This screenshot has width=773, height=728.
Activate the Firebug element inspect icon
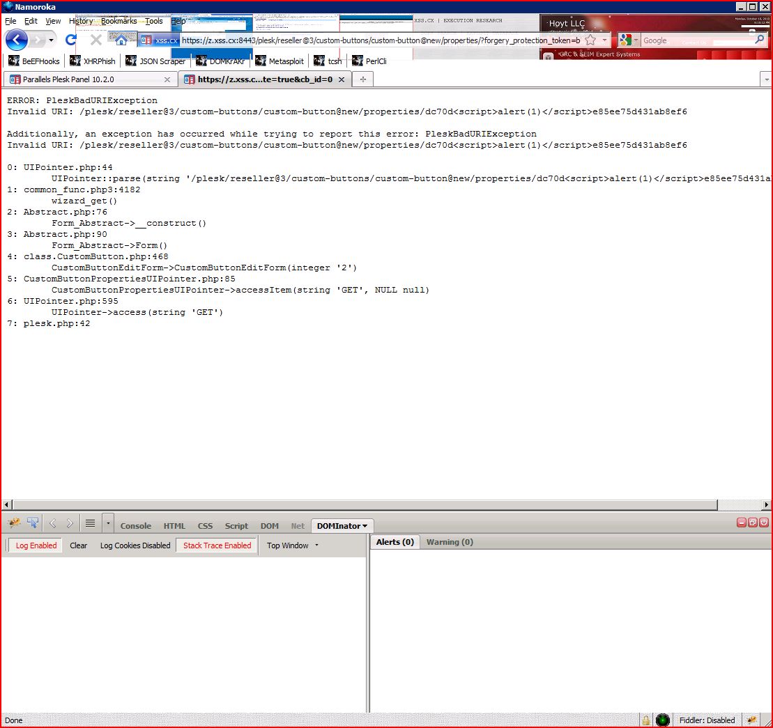33,523
